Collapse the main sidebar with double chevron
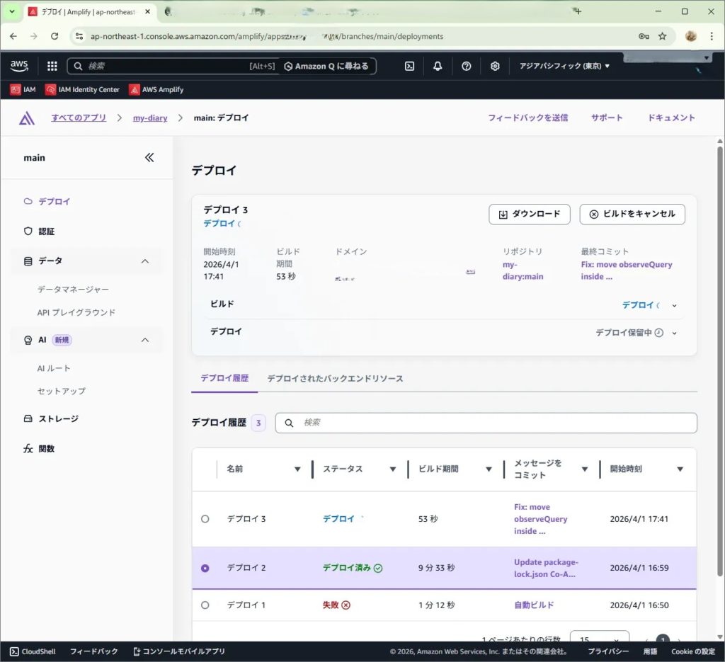 [149, 158]
